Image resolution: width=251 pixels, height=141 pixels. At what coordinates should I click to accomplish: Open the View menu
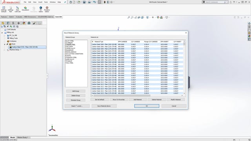pyautogui.click(x=35, y=2)
